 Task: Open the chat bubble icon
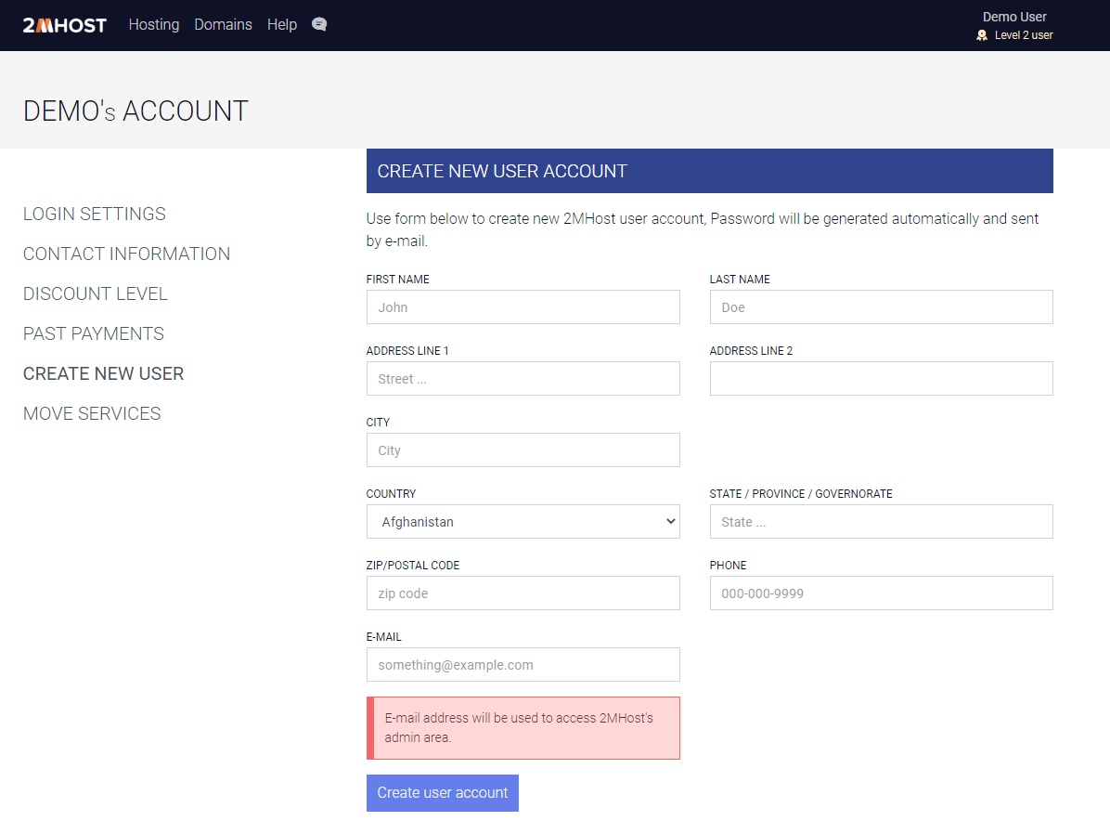pos(319,24)
